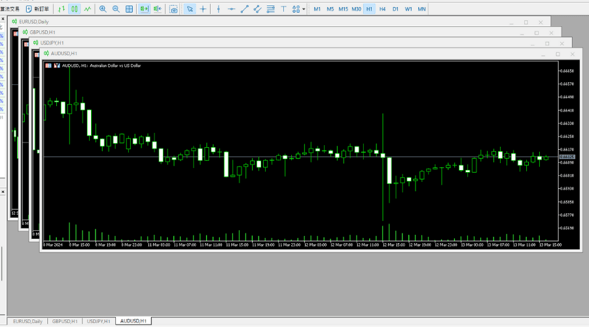Switch timeframe to D1
The width and height of the screenshot is (589, 327).
395,9
